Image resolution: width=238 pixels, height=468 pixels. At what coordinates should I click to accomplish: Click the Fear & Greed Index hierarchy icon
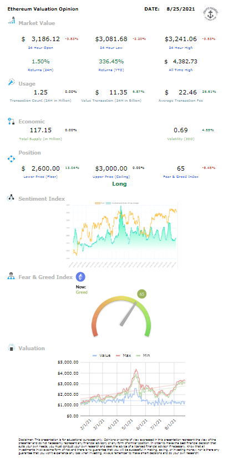pyautogui.click(x=11, y=276)
